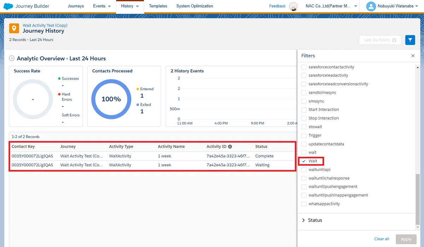Check the waituntilapi filter

coord(304,170)
